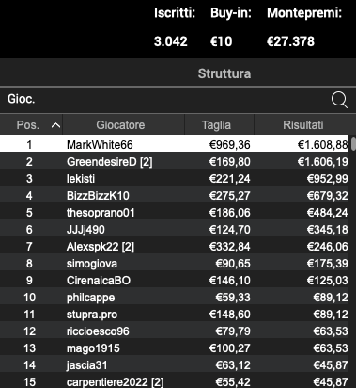Select player GreendesireD [2]
Screen dimensions: 356x388
click(x=174, y=161)
